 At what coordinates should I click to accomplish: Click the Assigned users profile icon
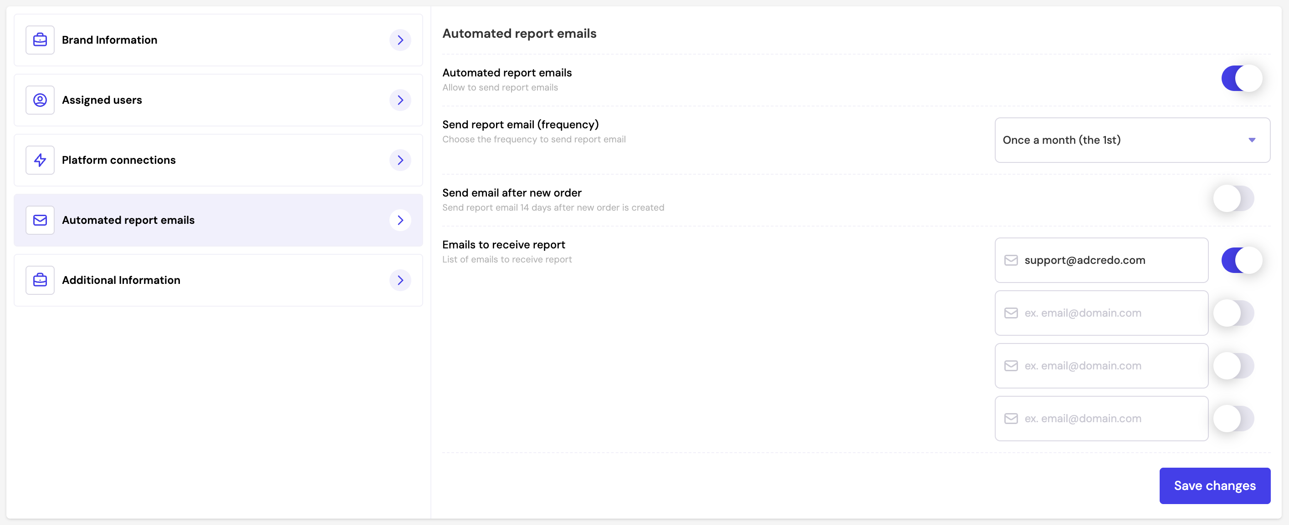pos(40,100)
